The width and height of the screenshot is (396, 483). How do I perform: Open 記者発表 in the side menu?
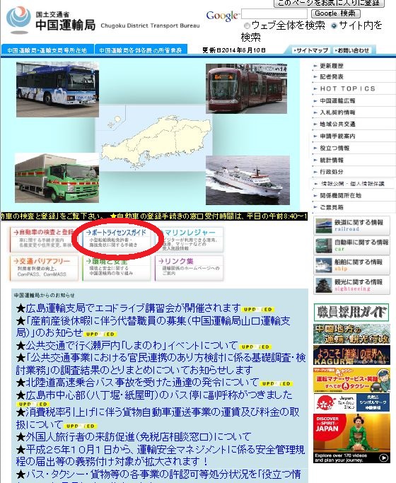click(x=332, y=76)
